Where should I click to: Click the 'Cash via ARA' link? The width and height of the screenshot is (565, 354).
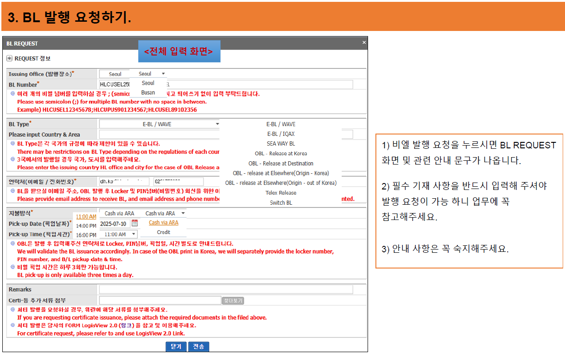pyautogui.click(x=163, y=222)
